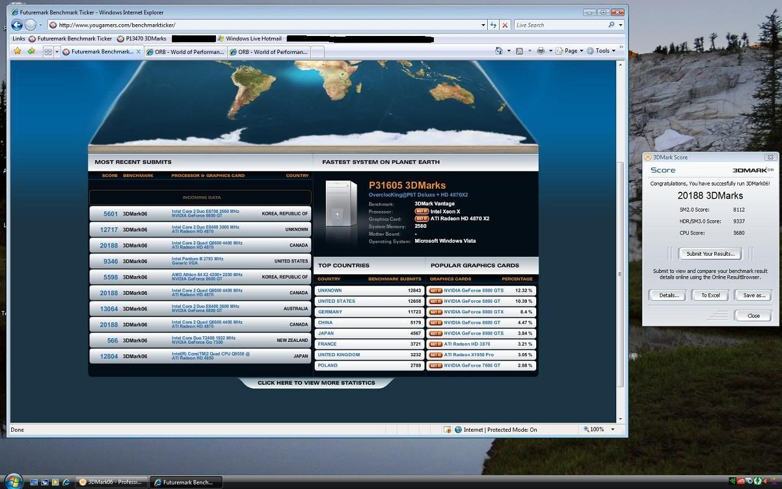Open a new blank tab
Viewport: 782px width, 489px height.
pos(317,52)
